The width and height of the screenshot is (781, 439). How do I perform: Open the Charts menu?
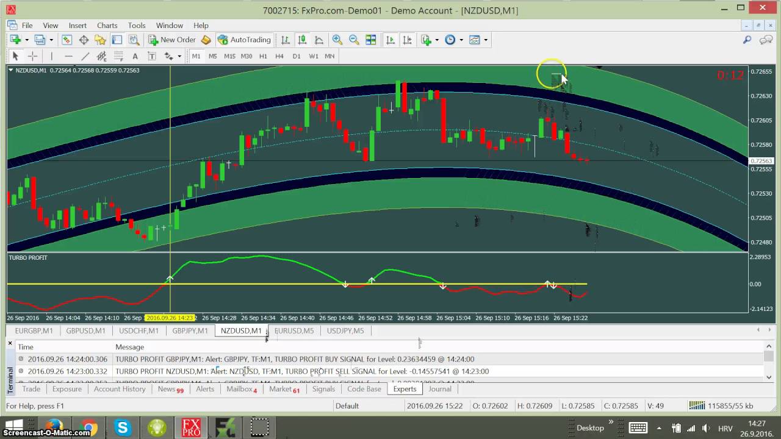tap(107, 26)
